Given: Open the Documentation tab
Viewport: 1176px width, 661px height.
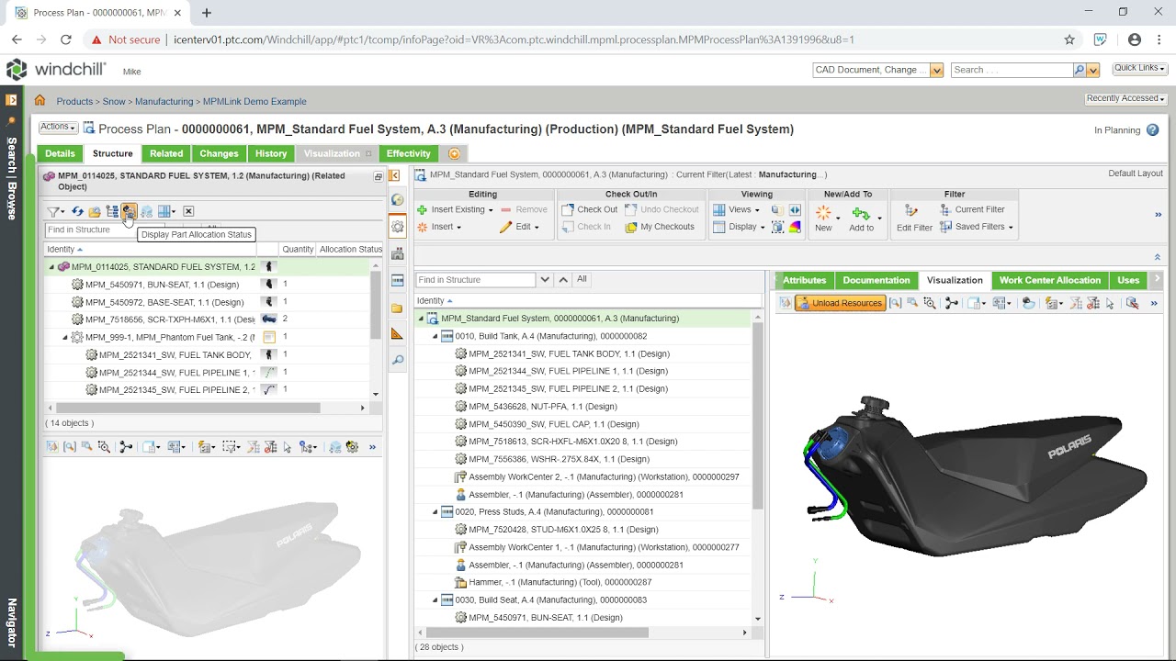Looking at the screenshot, I should tap(876, 280).
